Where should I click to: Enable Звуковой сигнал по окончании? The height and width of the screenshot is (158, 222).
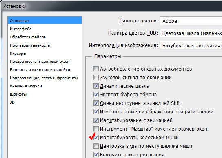tap(96, 78)
